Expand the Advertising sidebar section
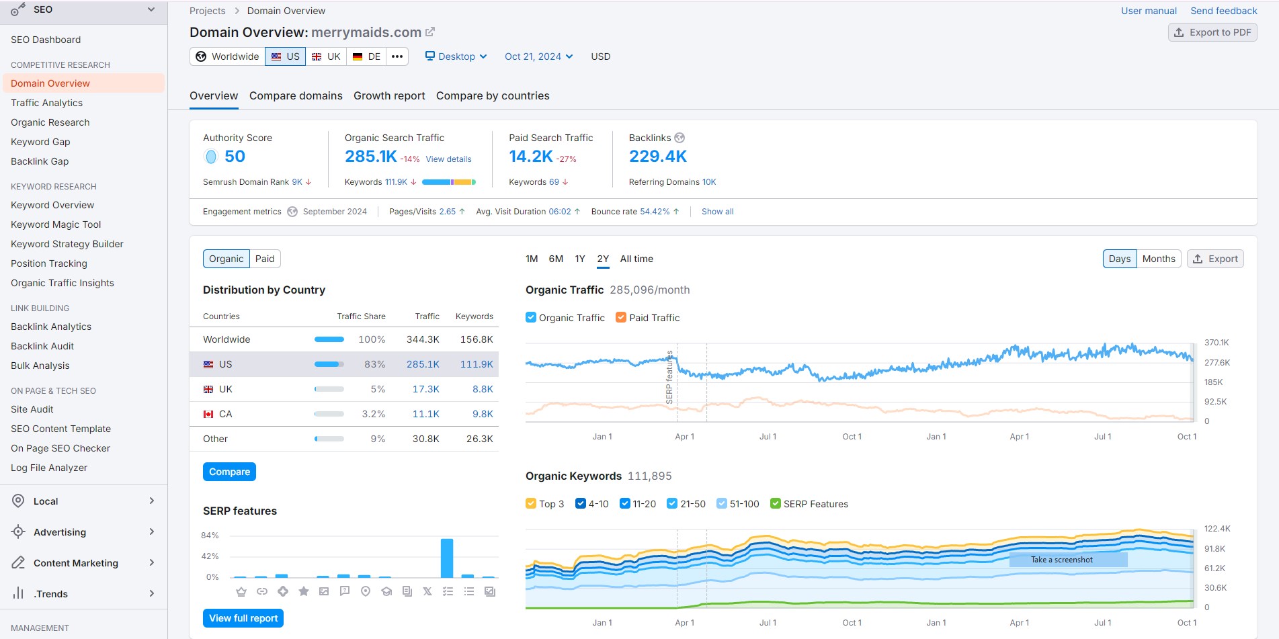Image resolution: width=1279 pixels, height=639 pixels. point(152,531)
